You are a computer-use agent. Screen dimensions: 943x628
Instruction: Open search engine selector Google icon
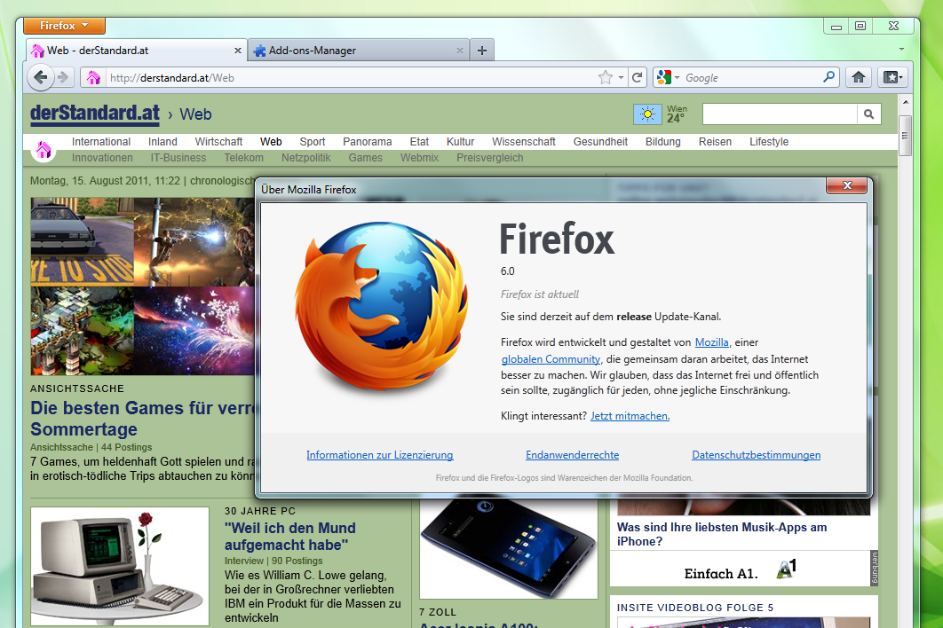(x=668, y=77)
